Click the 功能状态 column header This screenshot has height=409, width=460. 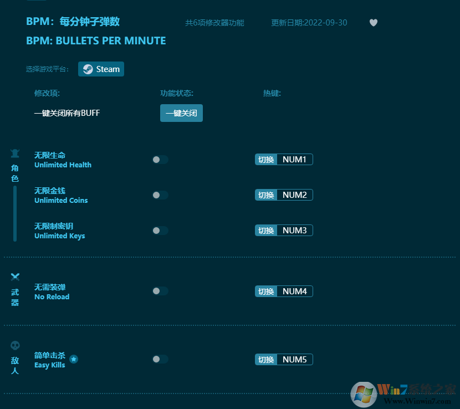pyautogui.click(x=177, y=93)
